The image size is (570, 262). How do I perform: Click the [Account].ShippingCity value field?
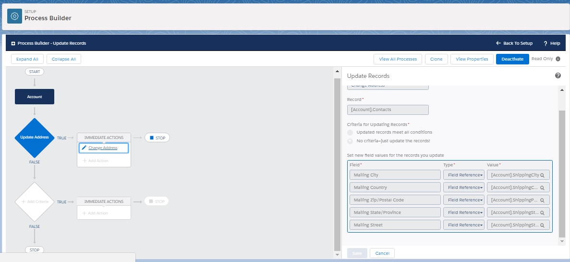(x=518, y=175)
